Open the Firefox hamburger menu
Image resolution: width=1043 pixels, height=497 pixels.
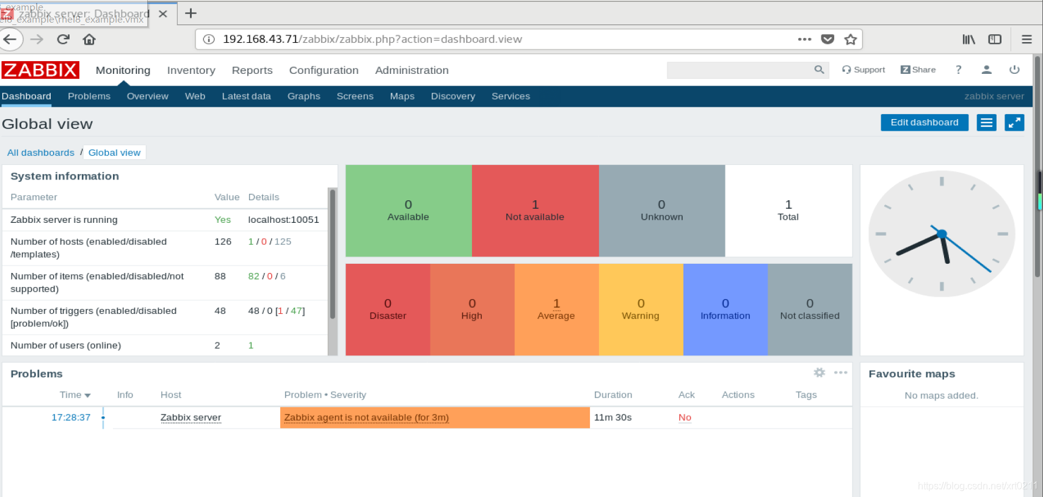[x=1027, y=39]
